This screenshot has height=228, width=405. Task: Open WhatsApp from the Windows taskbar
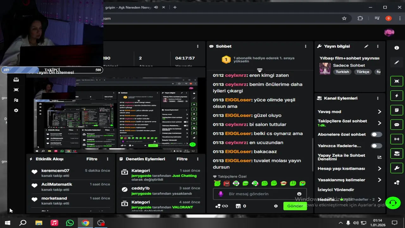[70, 223]
